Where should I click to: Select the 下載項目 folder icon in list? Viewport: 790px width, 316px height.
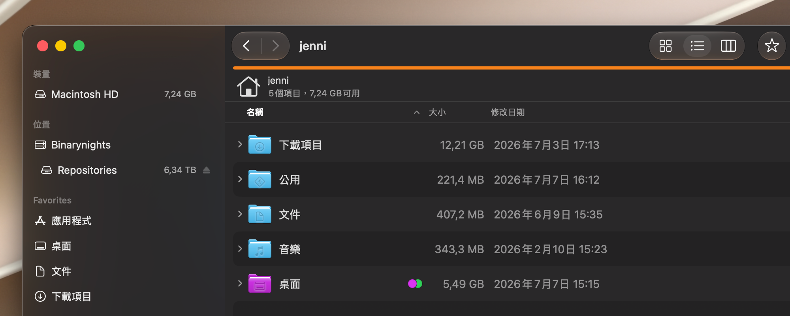260,145
